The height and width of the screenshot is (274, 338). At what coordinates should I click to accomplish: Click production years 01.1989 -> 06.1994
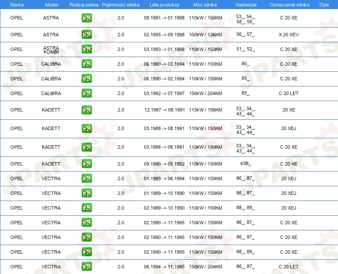(164, 178)
